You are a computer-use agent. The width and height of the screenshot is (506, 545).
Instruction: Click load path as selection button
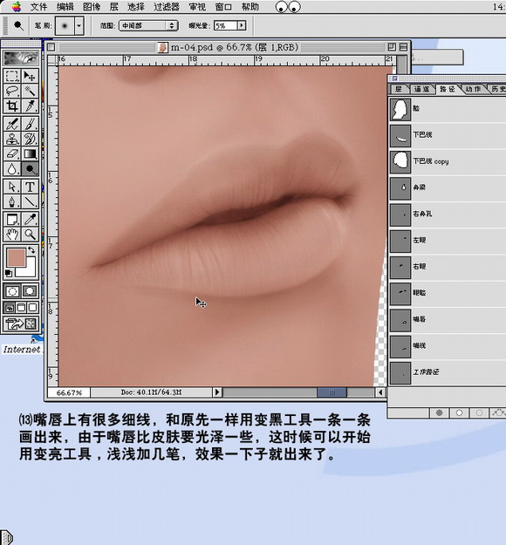(479, 412)
